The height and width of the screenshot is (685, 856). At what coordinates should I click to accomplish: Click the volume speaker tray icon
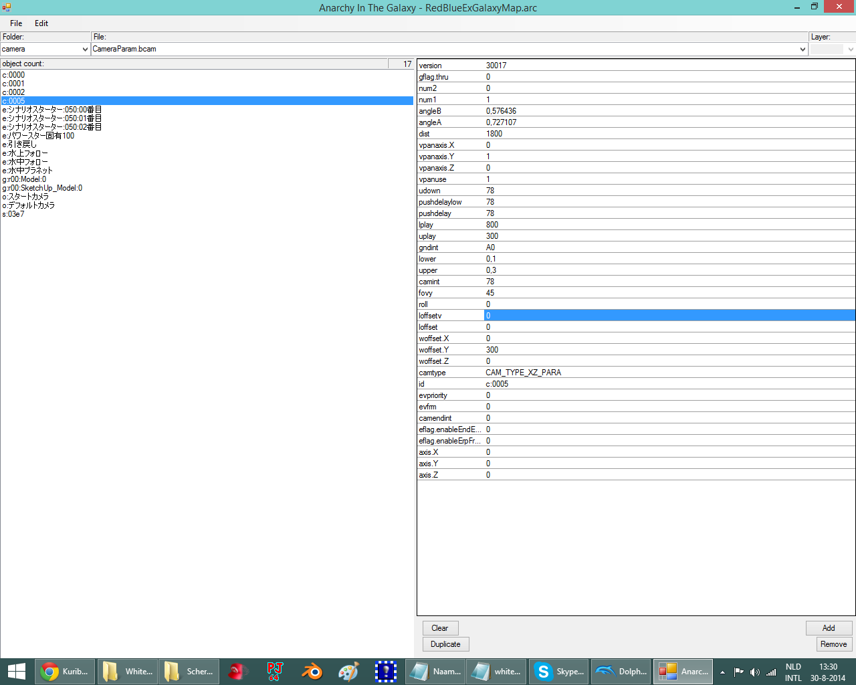tap(754, 672)
